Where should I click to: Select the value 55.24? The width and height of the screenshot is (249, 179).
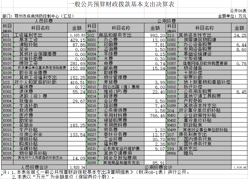pyautogui.click(x=77, y=92)
